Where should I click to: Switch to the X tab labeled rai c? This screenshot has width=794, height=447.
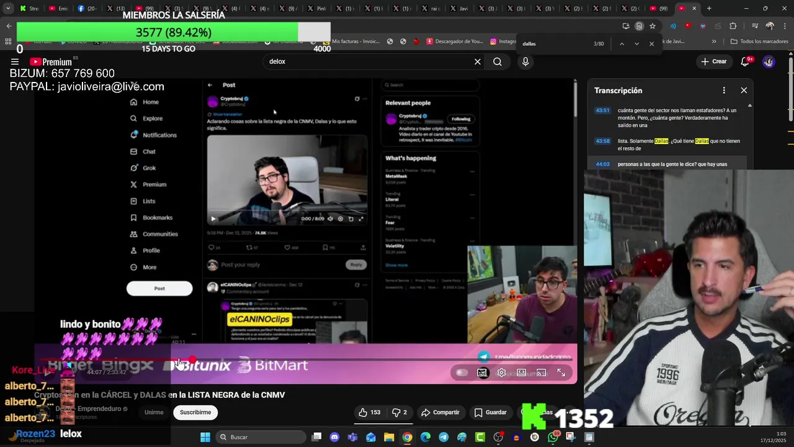(430, 9)
